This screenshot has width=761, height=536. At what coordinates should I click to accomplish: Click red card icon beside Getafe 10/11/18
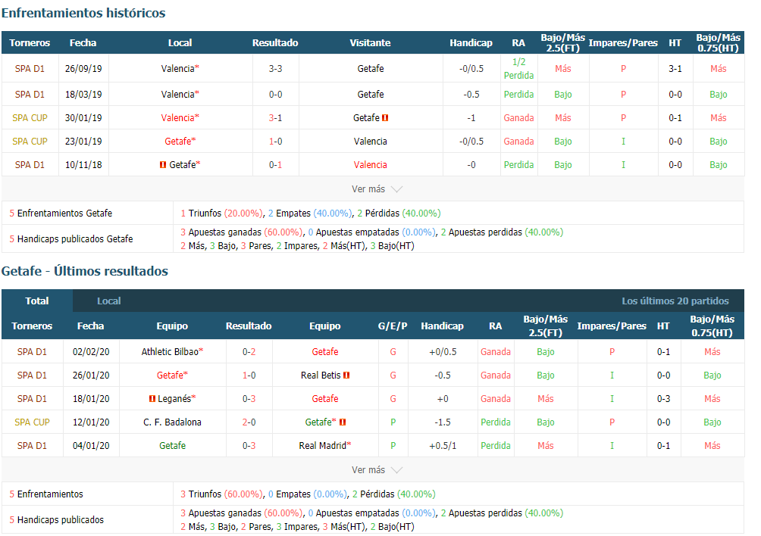[x=163, y=165]
